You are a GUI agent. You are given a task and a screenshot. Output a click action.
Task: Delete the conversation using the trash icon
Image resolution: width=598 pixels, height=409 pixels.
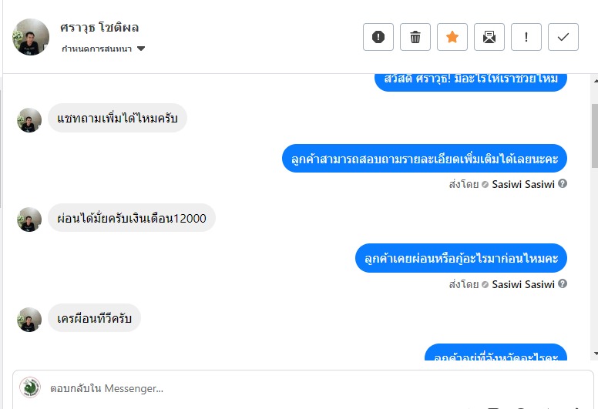[x=415, y=37]
